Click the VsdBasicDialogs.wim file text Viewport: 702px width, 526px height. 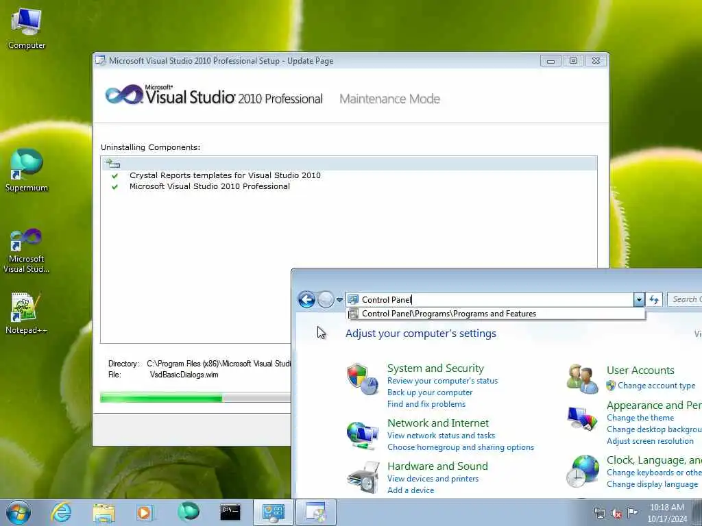tap(184, 375)
